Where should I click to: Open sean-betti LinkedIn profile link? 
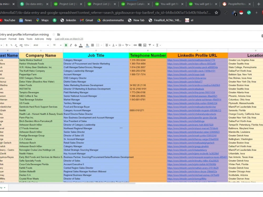(186, 75)
